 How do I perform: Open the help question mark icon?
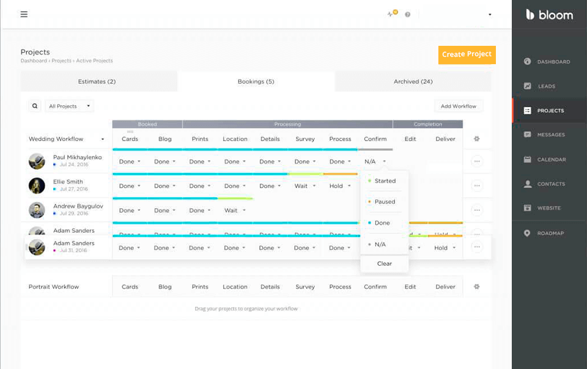pyautogui.click(x=407, y=15)
